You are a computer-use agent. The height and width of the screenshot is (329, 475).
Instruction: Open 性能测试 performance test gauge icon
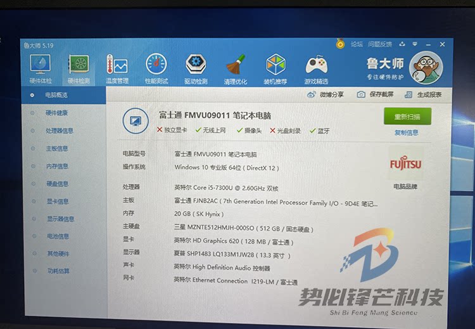(156, 64)
